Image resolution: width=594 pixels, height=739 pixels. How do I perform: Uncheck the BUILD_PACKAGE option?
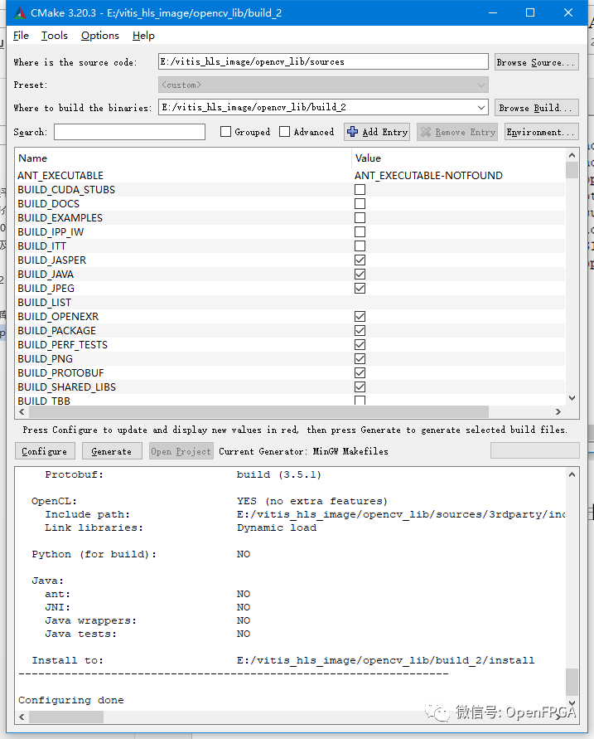pyautogui.click(x=360, y=331)
